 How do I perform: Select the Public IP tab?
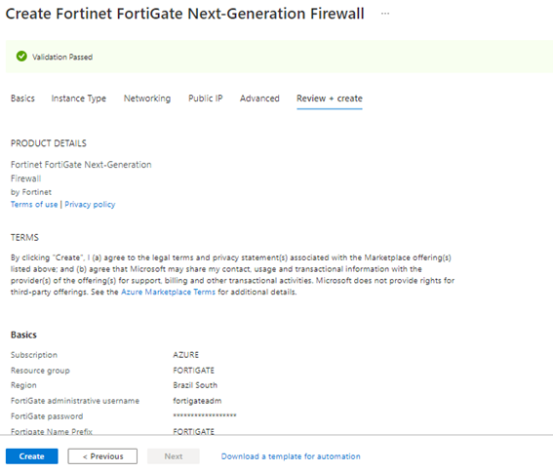pyautogui.click(x=205, y=99)
